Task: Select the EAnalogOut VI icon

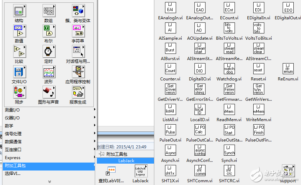Action: [x=200, y=8]
